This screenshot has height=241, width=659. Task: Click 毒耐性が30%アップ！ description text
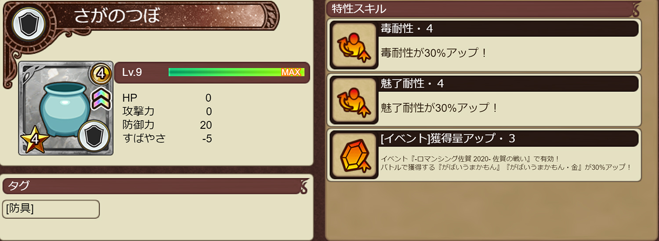[434, 53]
